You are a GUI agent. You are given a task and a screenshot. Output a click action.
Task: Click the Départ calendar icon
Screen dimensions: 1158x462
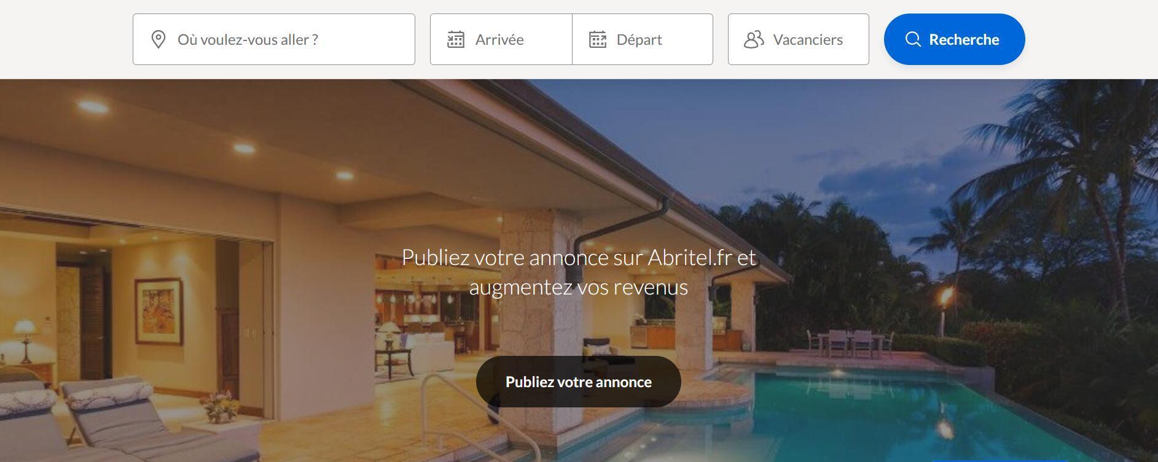click(598, 39)
